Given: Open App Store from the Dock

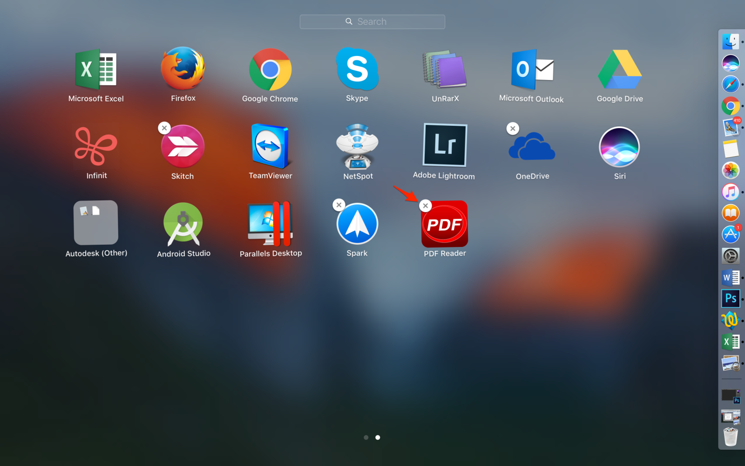Looking at the screenshot, I should [x=731, y=234].
